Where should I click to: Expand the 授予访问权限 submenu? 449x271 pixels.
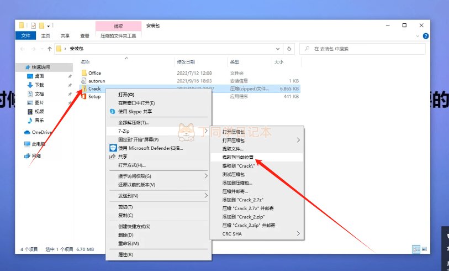[207, 176]
